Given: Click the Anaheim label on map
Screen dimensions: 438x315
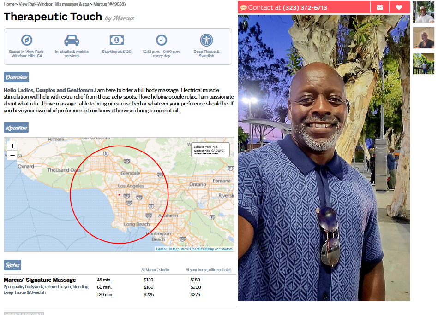Looking at the screenshot, I should pos(168,216).
